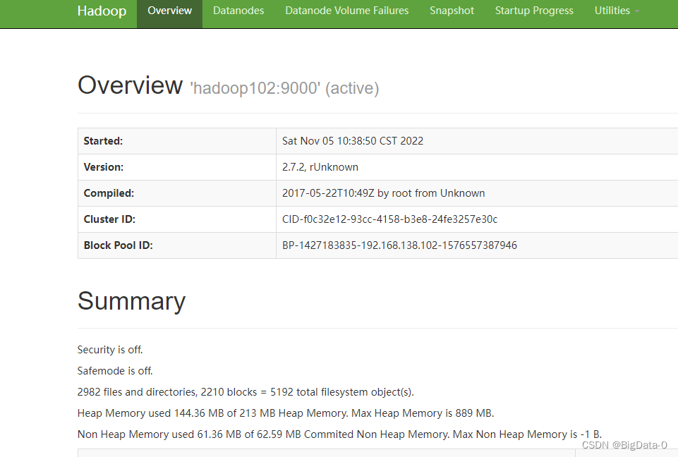The height and width of the screenshot is (457, 678).
Task: Select the CID-f0c32e12 cluster ID value
Action: [389, 219]
